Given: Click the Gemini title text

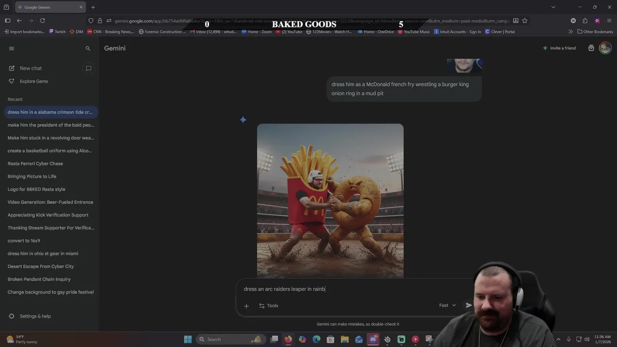Looking at the screenshot, I should (x=115, y=48).
